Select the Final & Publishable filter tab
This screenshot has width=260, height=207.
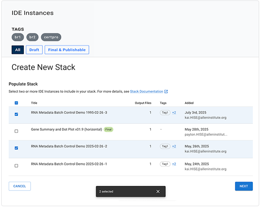tap(66, 50)
